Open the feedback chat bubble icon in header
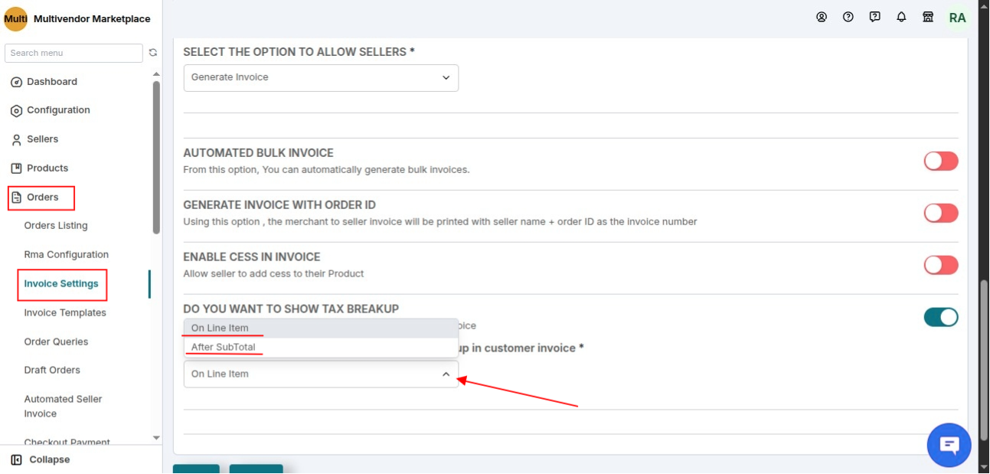 pos(875,17)
